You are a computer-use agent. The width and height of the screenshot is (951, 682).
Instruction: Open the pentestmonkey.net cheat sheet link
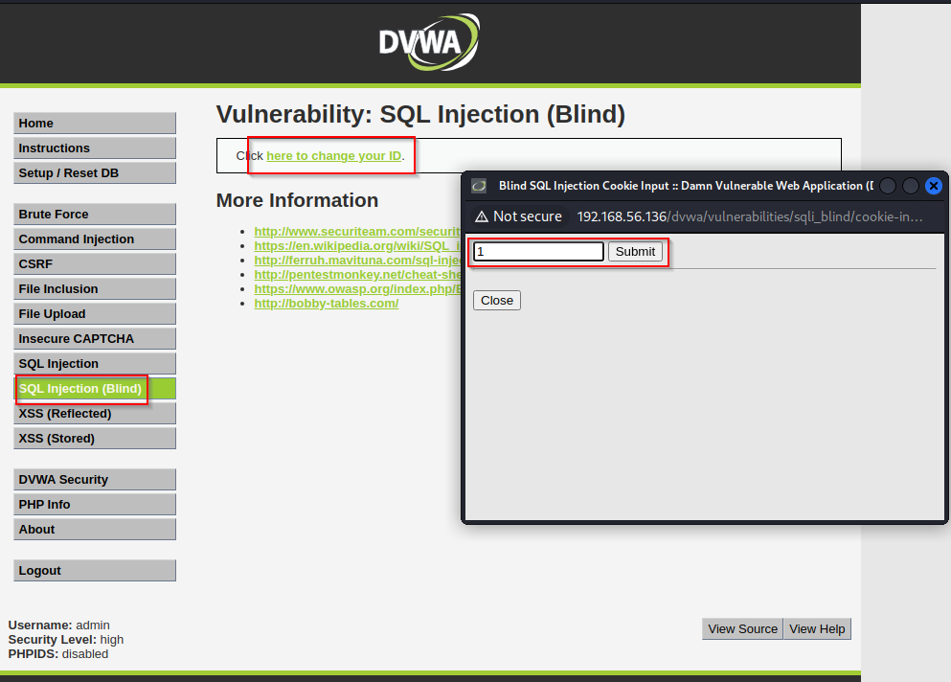click(x=357, y=275)
